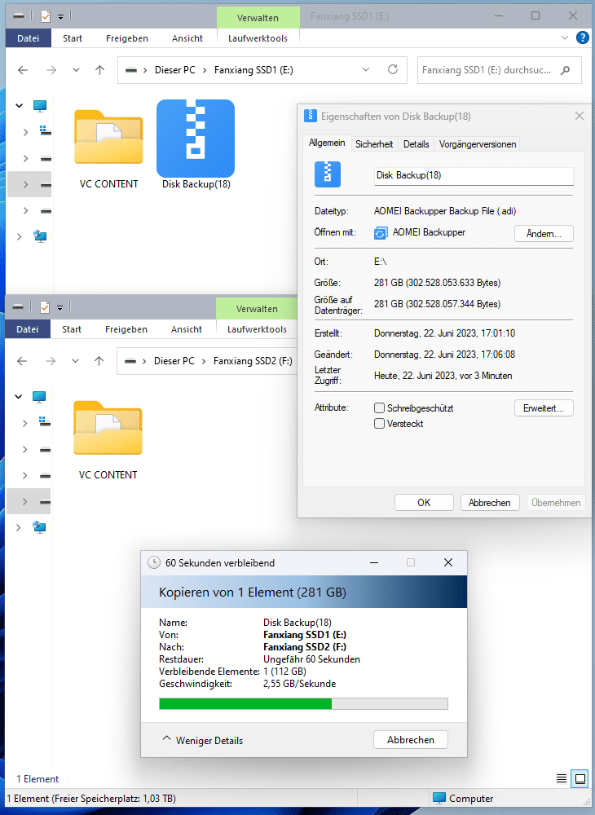Image resolution: width=595 pixels, height=815 pixels.
Task: Switch to Vorgängerversionen tab
Action: tap(478, 144)
